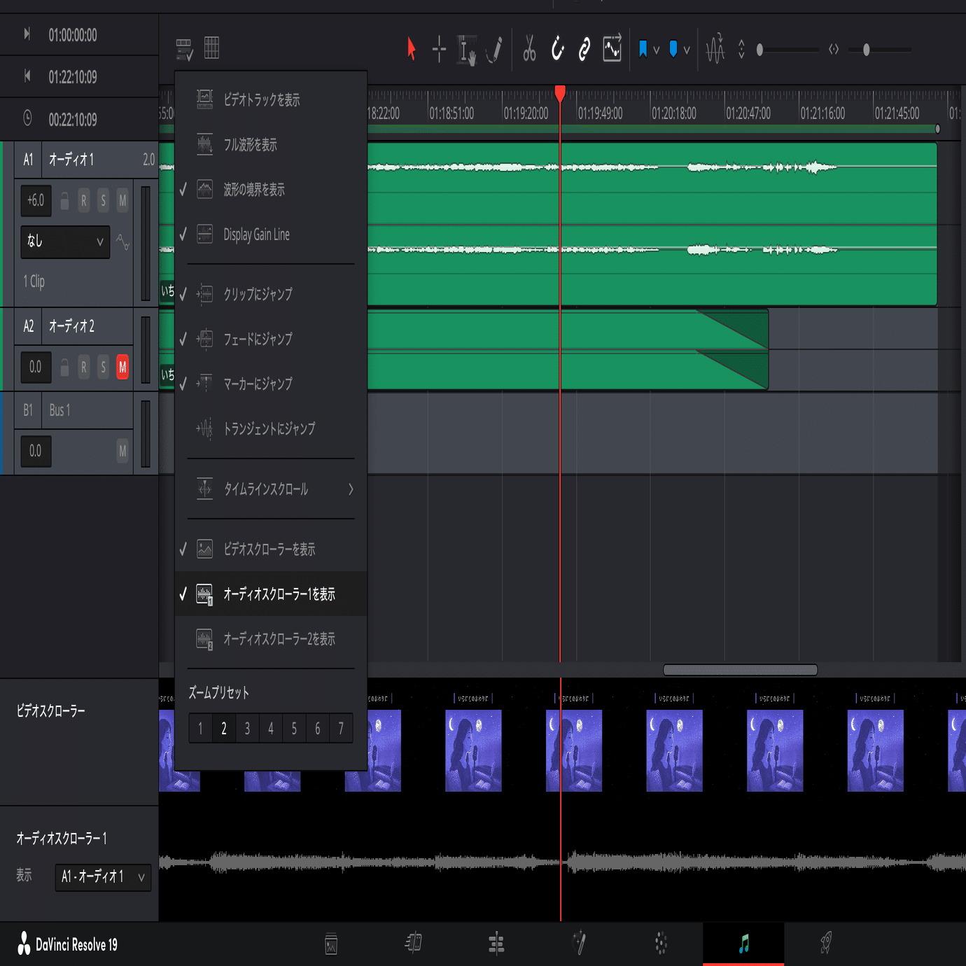The image size is (966, 966).
Task: Click the transient detection waveform icon
Action: point(715,50)
